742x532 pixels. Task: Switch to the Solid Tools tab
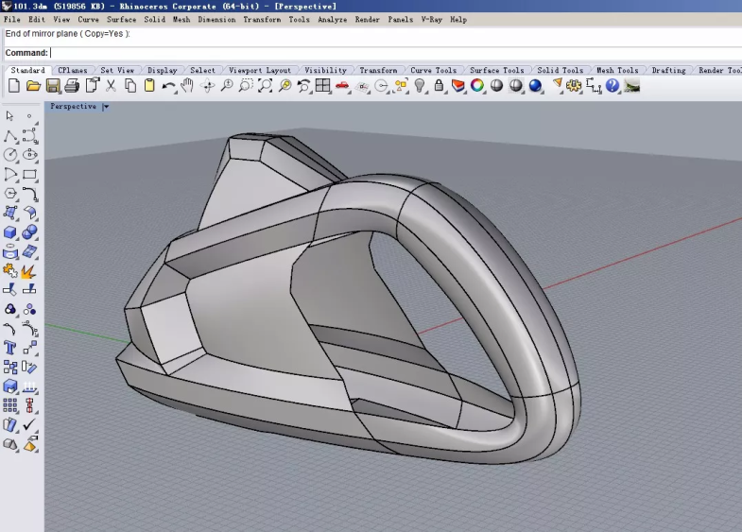point(560,70)
